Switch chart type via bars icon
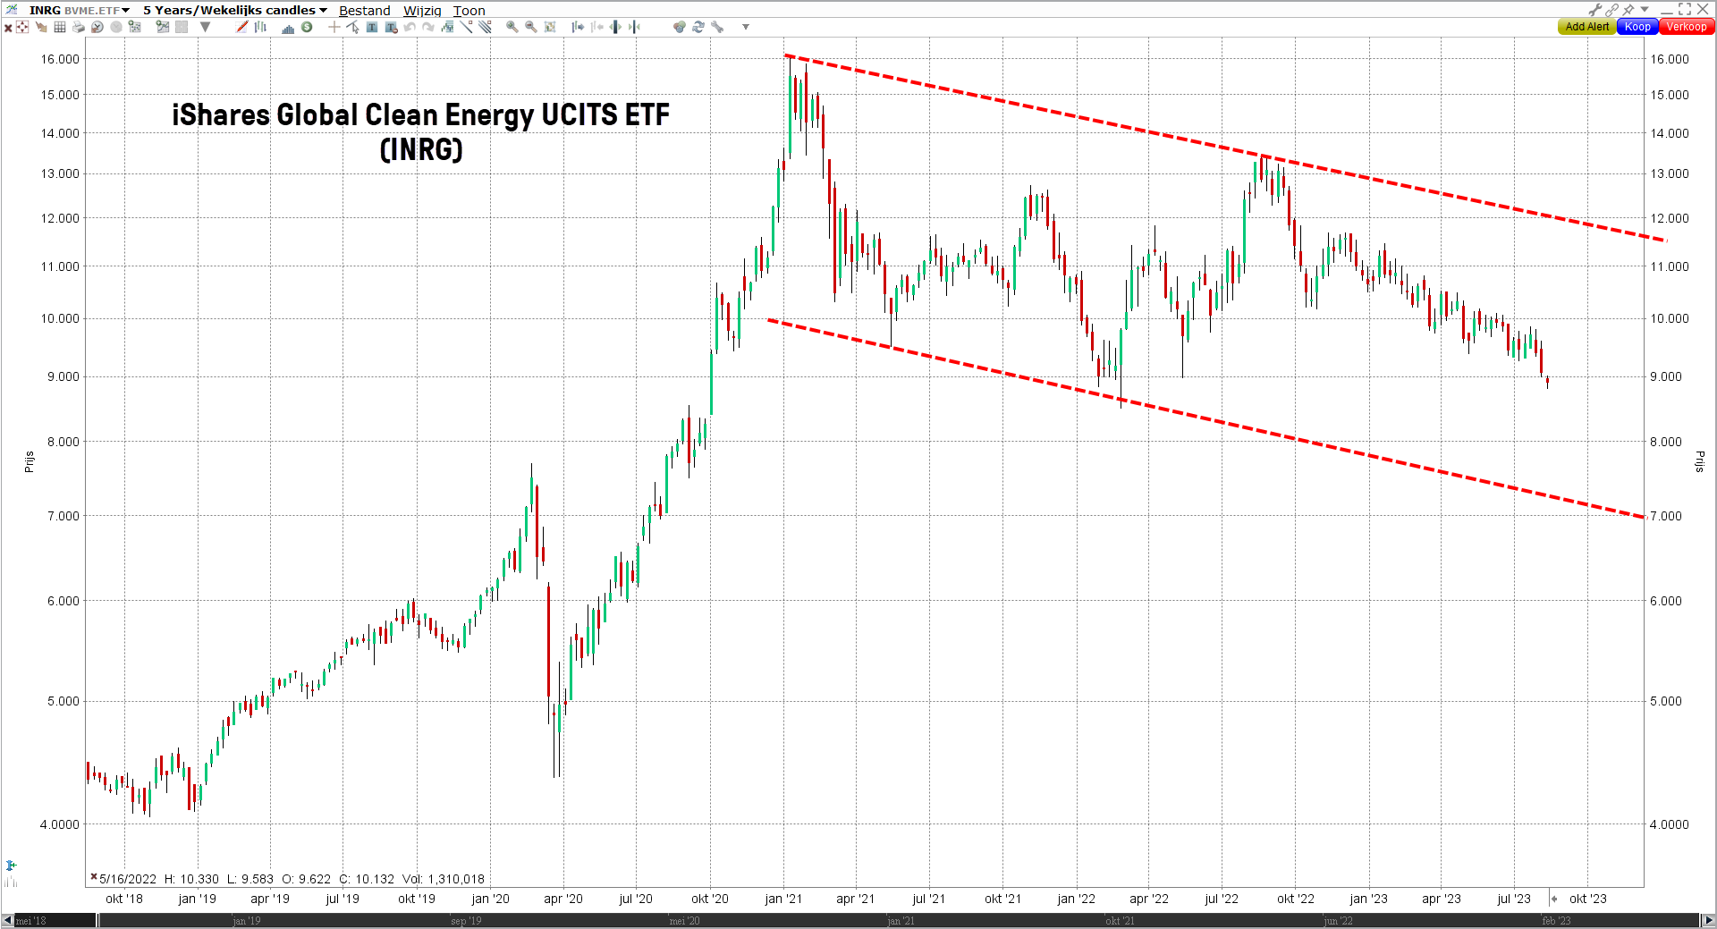 [x=260, y=27]
